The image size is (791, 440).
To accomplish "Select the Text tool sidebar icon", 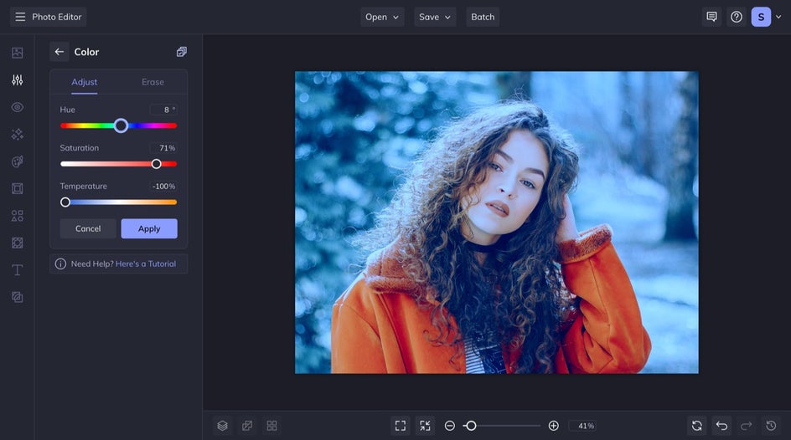I will click(17, 270).
